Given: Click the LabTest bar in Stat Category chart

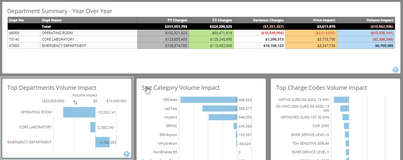Looking at the screenshot, I should pos(219,109).
